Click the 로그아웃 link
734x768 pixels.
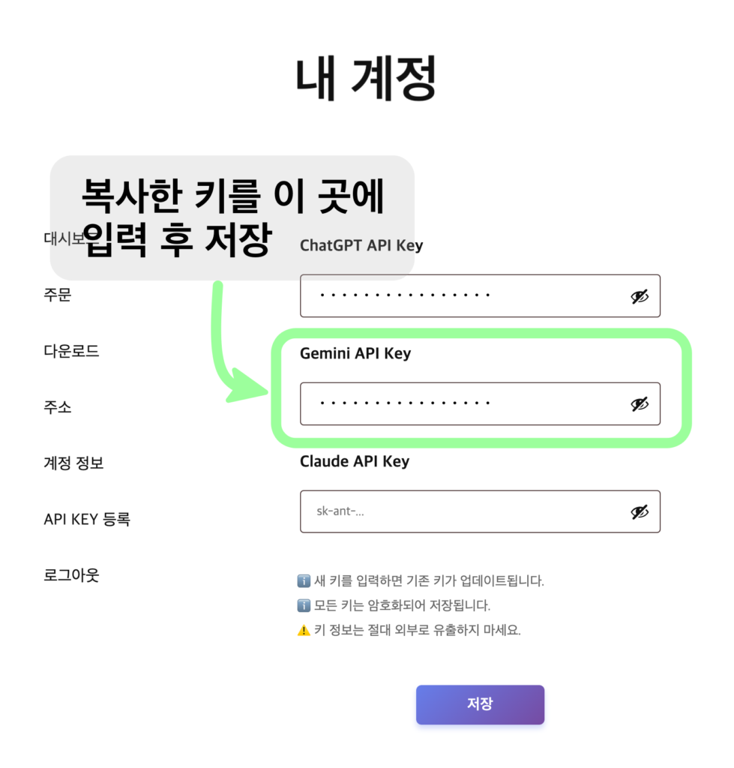point(72,575)
